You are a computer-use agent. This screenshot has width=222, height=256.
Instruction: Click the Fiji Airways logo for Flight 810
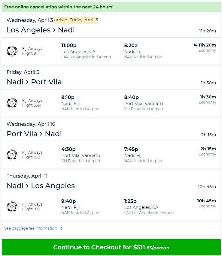coord(12,207)
